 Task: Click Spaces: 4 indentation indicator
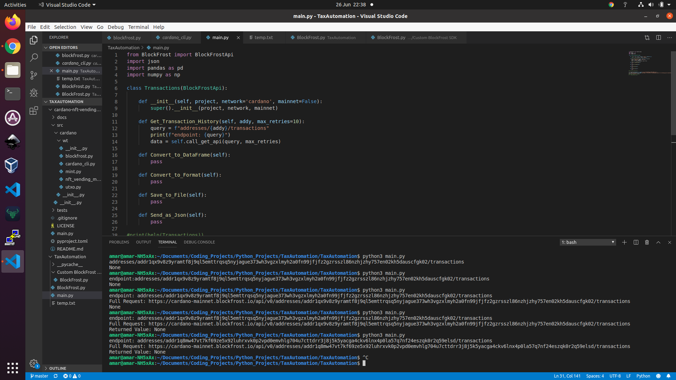point(595,376)
